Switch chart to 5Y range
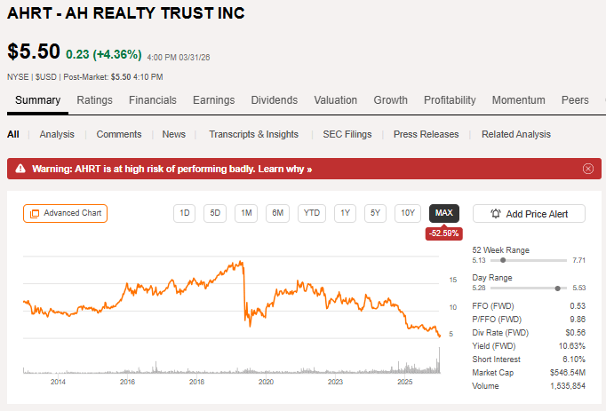Viewport: 606px width, 411px height. (376, 213)
